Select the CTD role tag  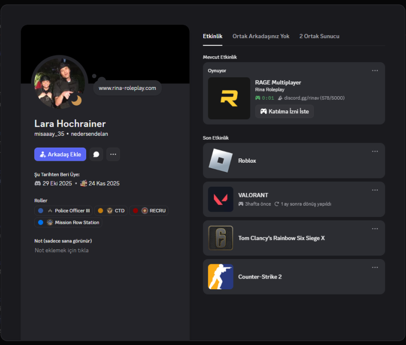(x=111, y=211)
